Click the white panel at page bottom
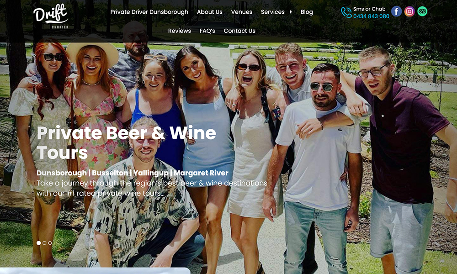This screenshot has height=274, width=457. 95,271
